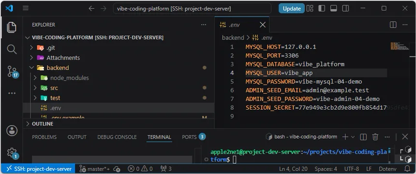Go back using the left arrow
The width and height of the screenshot is (416, 174).
(91, 9)
